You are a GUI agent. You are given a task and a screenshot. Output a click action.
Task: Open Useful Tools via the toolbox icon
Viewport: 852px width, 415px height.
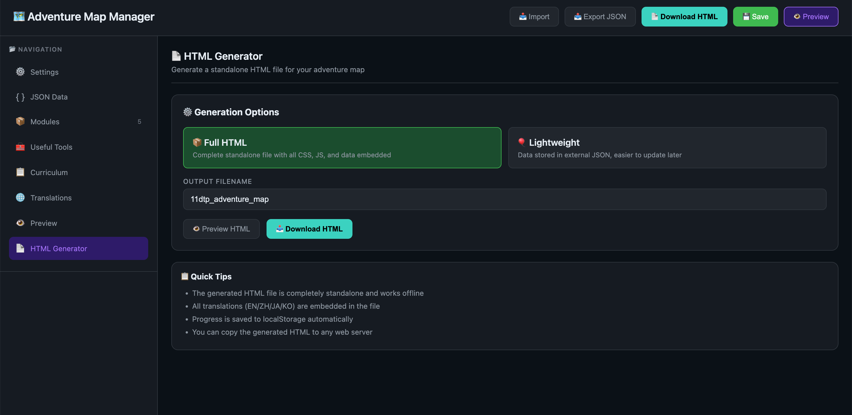(x=20, y=147)
